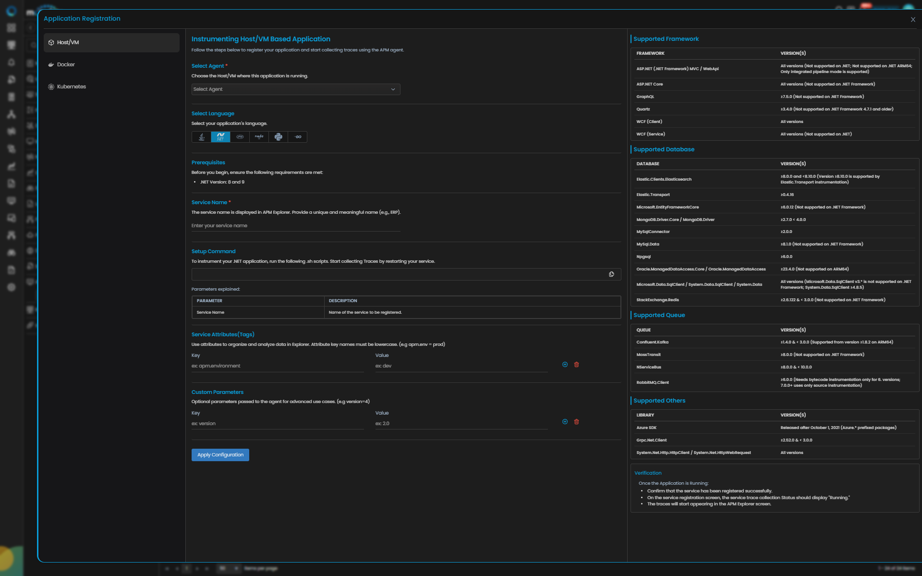Switch to the Kubernetes tab
922x576 pixels.
pos(71,86)
